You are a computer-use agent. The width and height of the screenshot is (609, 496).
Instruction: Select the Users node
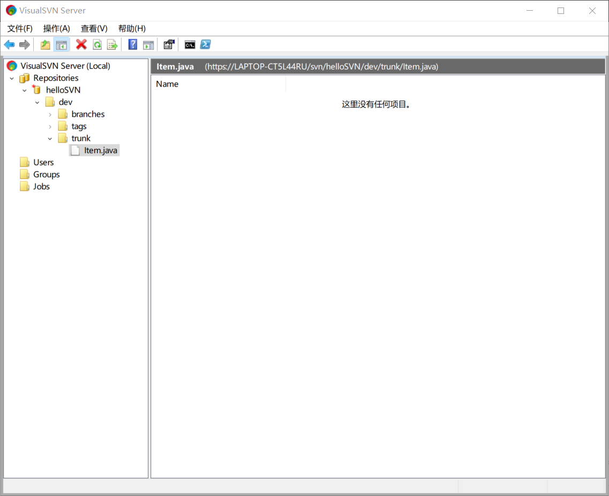pos(43,162)
